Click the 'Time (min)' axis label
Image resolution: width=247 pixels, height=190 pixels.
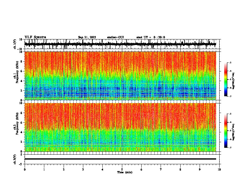point(125,172)
